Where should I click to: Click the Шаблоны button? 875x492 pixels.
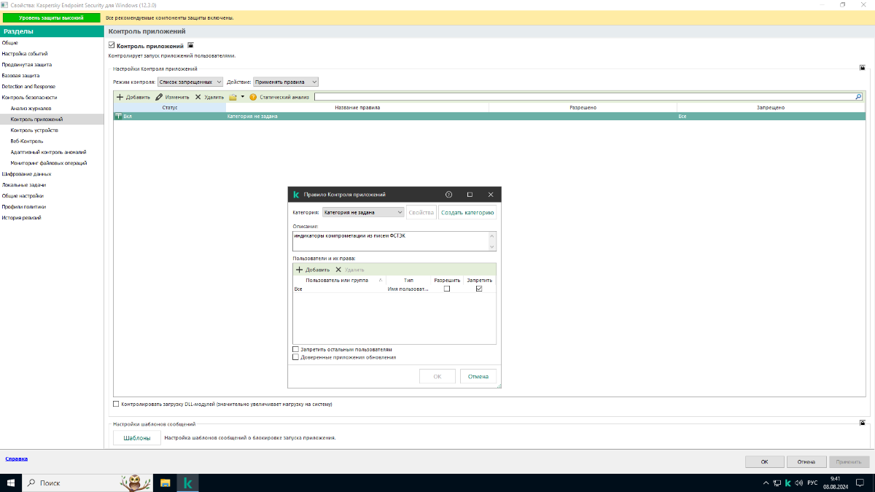pos(137,438)
